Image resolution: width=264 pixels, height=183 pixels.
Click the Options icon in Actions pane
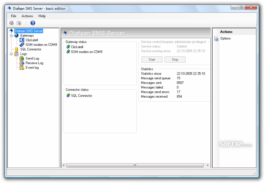(x=216, y=39)
